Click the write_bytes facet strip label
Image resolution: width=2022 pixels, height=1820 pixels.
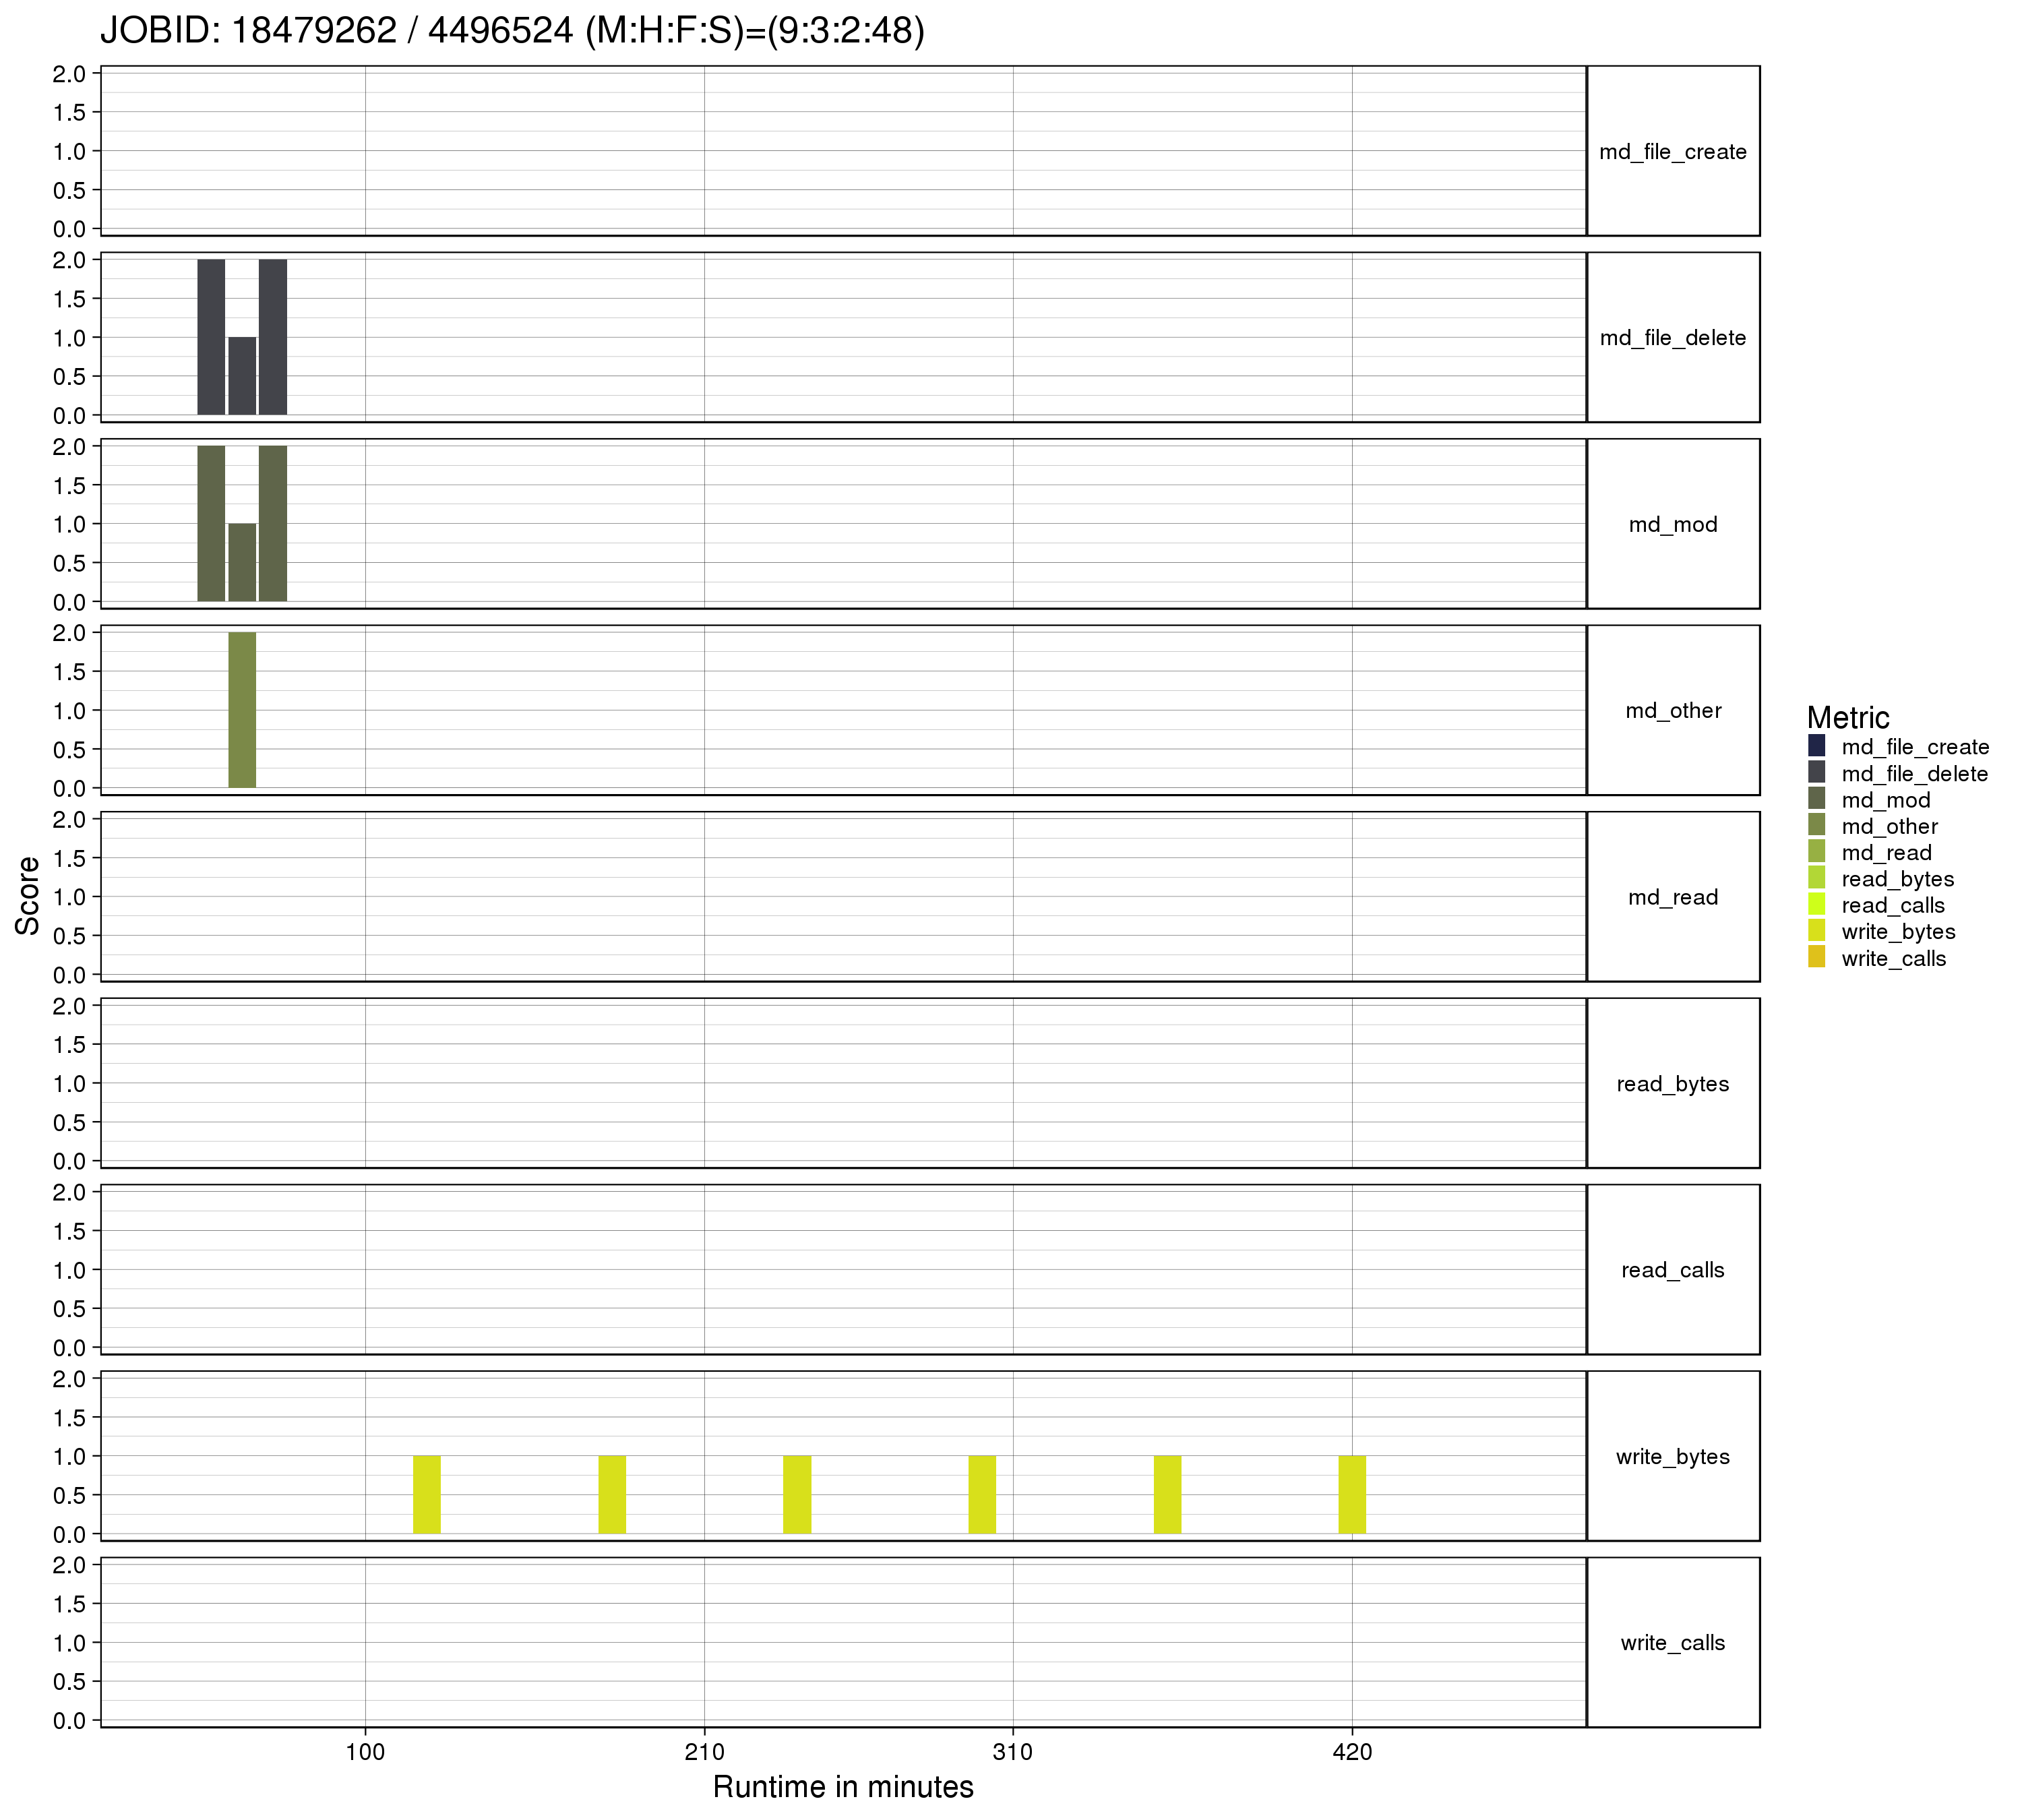point(1672,1456)
